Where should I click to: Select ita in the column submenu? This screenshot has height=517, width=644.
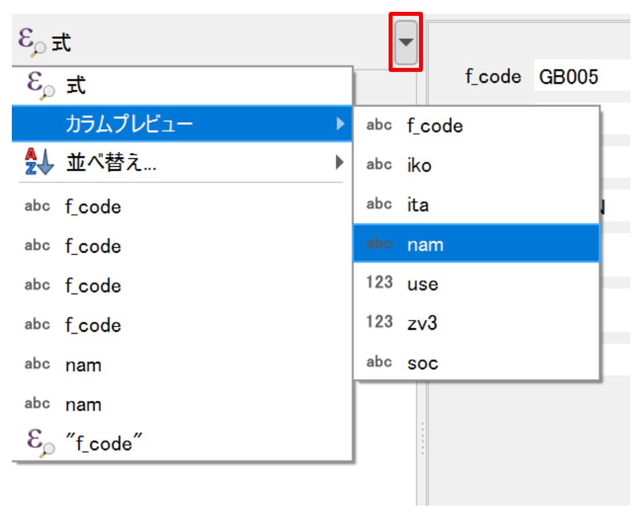tap(476, 204)
